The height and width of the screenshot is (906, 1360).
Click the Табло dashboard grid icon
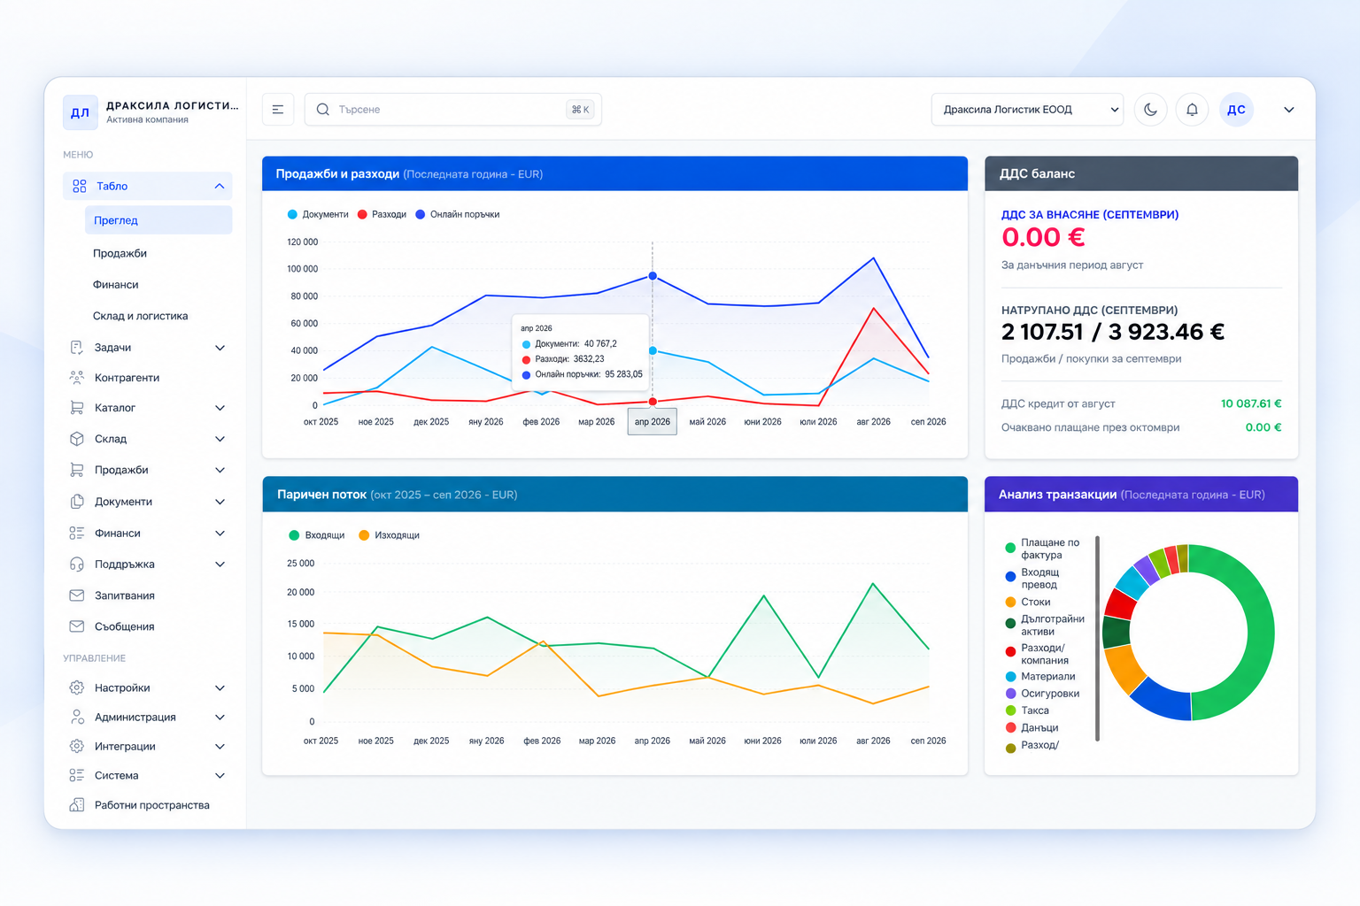[x=80, y=186]
